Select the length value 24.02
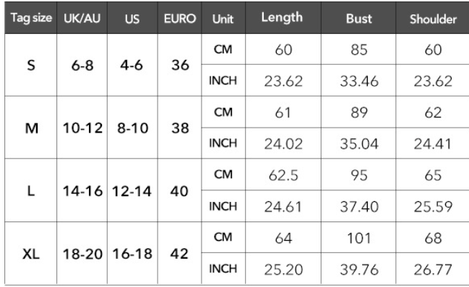The height and width of the screenshot is (287, 469). (x=283, y=143)
